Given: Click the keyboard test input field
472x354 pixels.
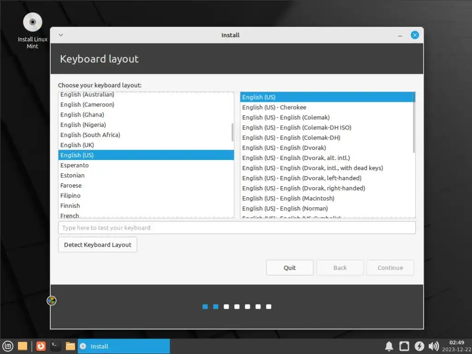Looking at the screenshot, I should (x=236, y=228).
